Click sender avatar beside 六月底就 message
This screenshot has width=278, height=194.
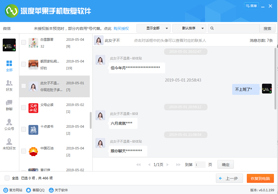pos(100,115)
